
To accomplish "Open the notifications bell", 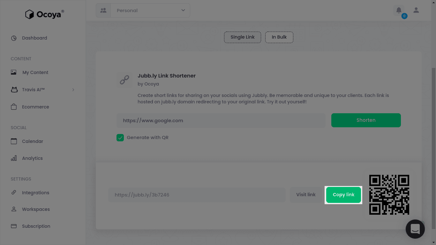I will pyautogui.click(x=399, y=10).
